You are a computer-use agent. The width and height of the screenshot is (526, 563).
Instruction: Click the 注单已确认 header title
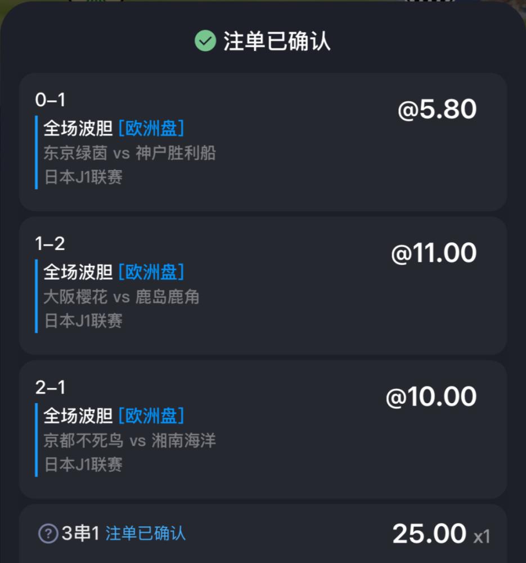[277, 41]
